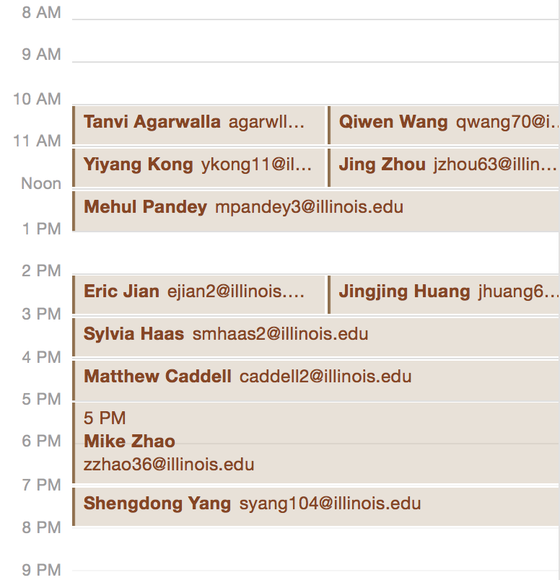Select Mehul Pandey's noon appointment

[316, 211]
